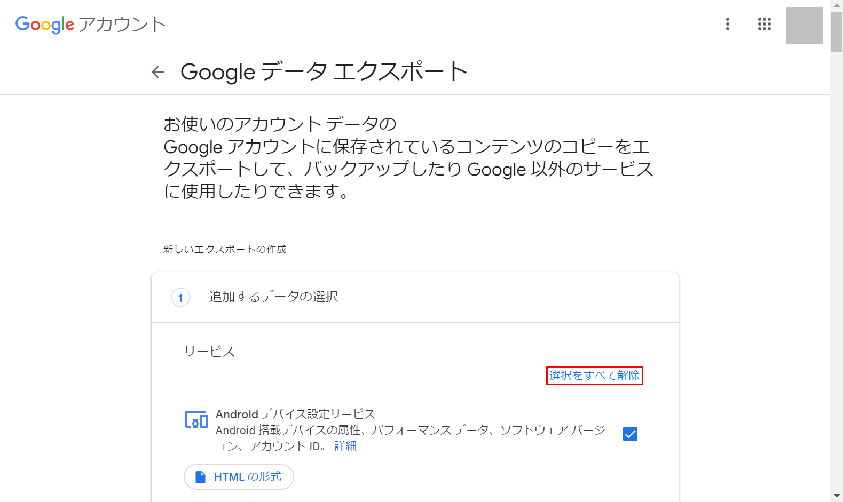Click the 新しいエクスポートの作成 label
The height and width of the screenshot is (502, 843).
pos(225,249)
